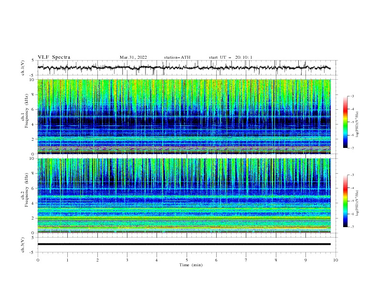Click the "-5" label on ch.1 color bar

(352, 122)
